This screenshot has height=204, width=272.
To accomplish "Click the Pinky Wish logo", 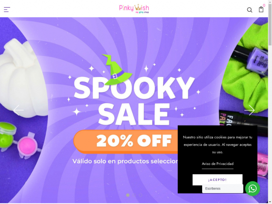I will [x=134, y=9].
